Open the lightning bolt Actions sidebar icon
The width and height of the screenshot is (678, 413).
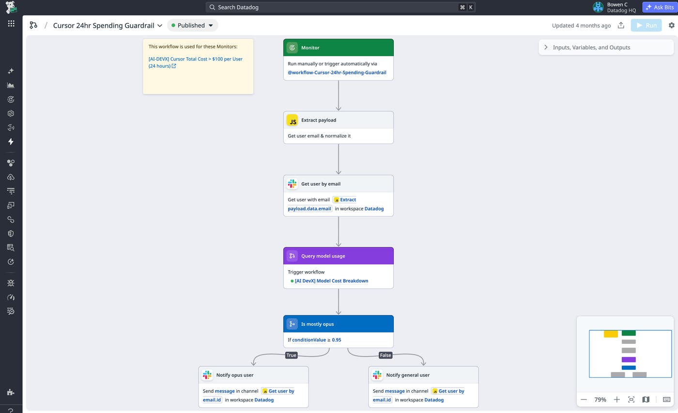pos(11,142)
